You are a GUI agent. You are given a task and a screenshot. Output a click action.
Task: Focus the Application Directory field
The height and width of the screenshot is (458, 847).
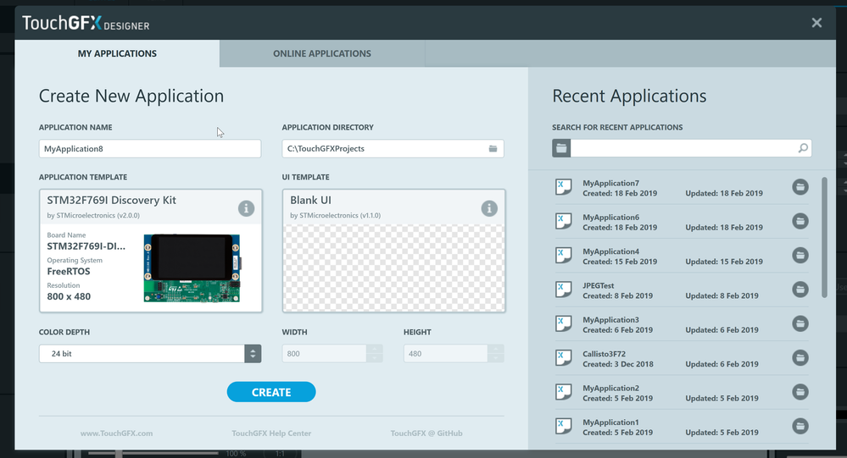pyautogui.click(x=393, y=149)
